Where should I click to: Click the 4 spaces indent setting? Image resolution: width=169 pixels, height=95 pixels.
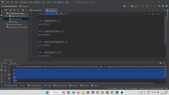point(134,88)
